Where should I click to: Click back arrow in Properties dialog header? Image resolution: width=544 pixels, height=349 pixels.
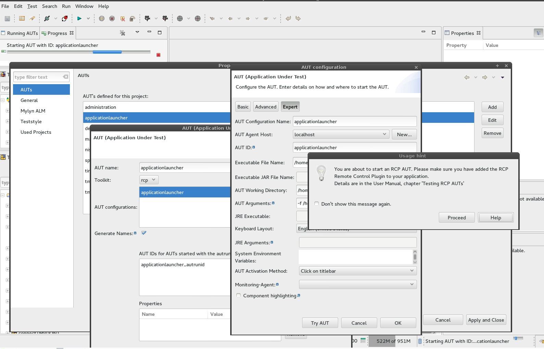coord(467,77)
